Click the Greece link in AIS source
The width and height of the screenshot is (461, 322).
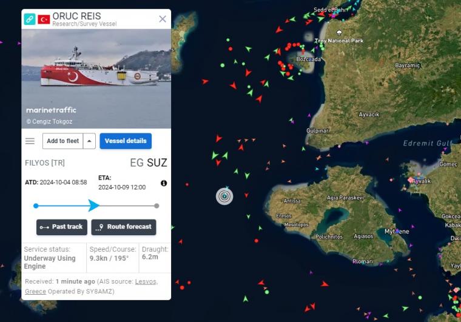click(x=35, y=292)
